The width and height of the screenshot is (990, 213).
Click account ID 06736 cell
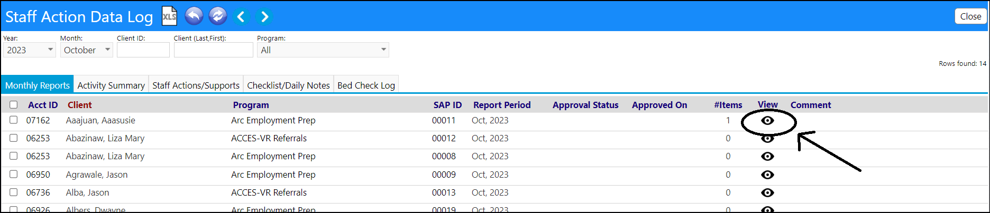(38, 192)
